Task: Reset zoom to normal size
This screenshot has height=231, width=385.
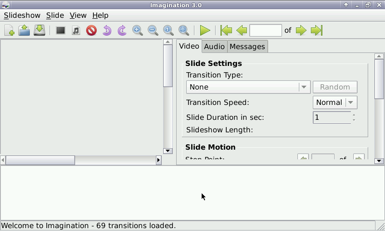Action: (168, 30)
